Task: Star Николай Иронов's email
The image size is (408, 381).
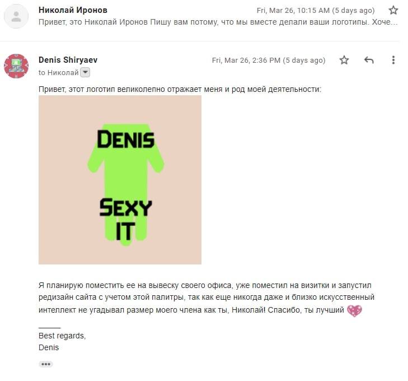Action: click(393, 11)
